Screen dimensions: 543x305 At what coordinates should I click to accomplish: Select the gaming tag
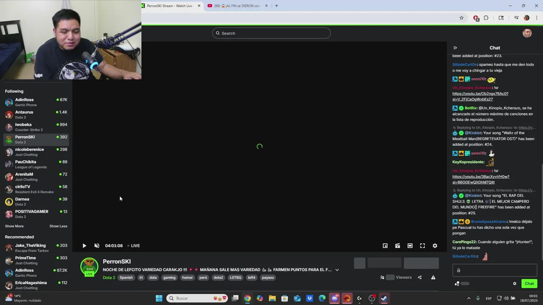click(169, 277)
